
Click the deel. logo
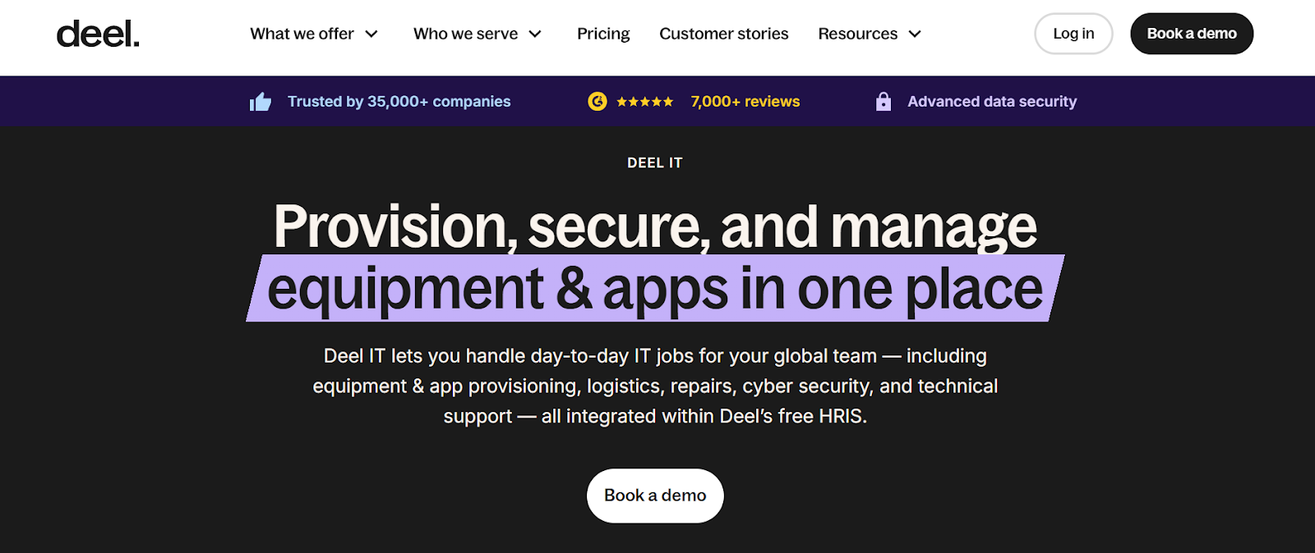[98, 34]
